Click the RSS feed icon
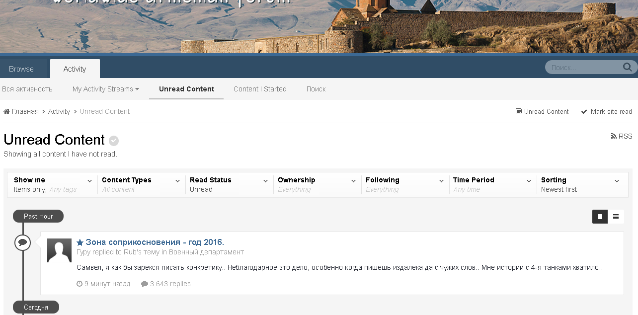 click(614, 136)
